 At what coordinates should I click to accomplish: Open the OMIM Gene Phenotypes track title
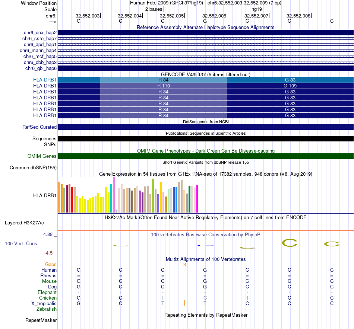pos(206,151)
